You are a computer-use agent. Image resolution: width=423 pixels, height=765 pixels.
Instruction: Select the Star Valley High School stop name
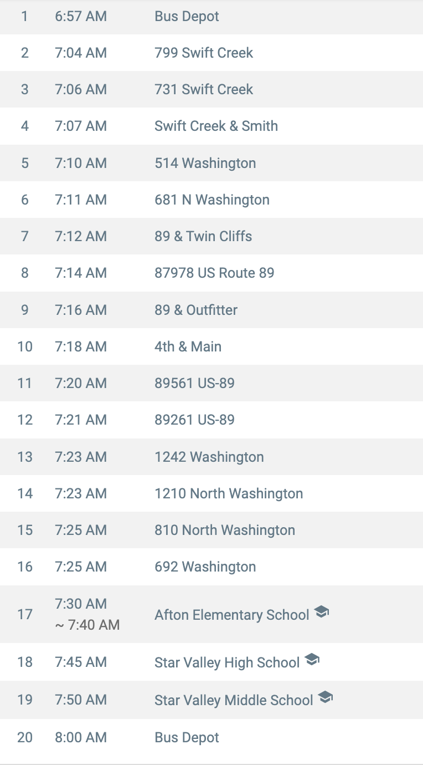tap(227, 662)
